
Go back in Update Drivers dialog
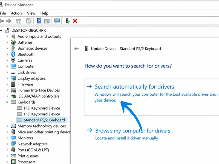tap(76, 49)
